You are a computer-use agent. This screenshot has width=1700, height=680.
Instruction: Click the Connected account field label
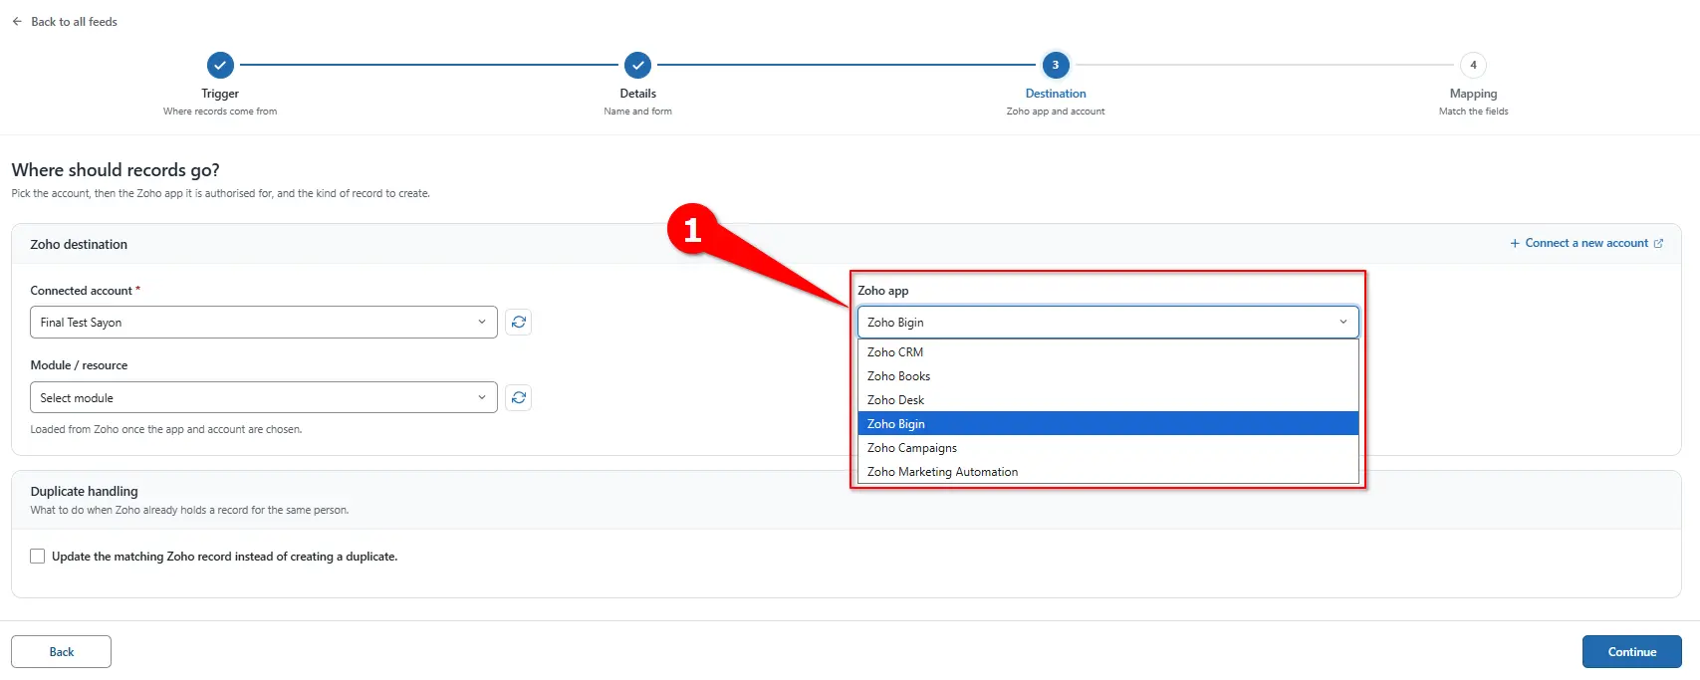[85, 291]
